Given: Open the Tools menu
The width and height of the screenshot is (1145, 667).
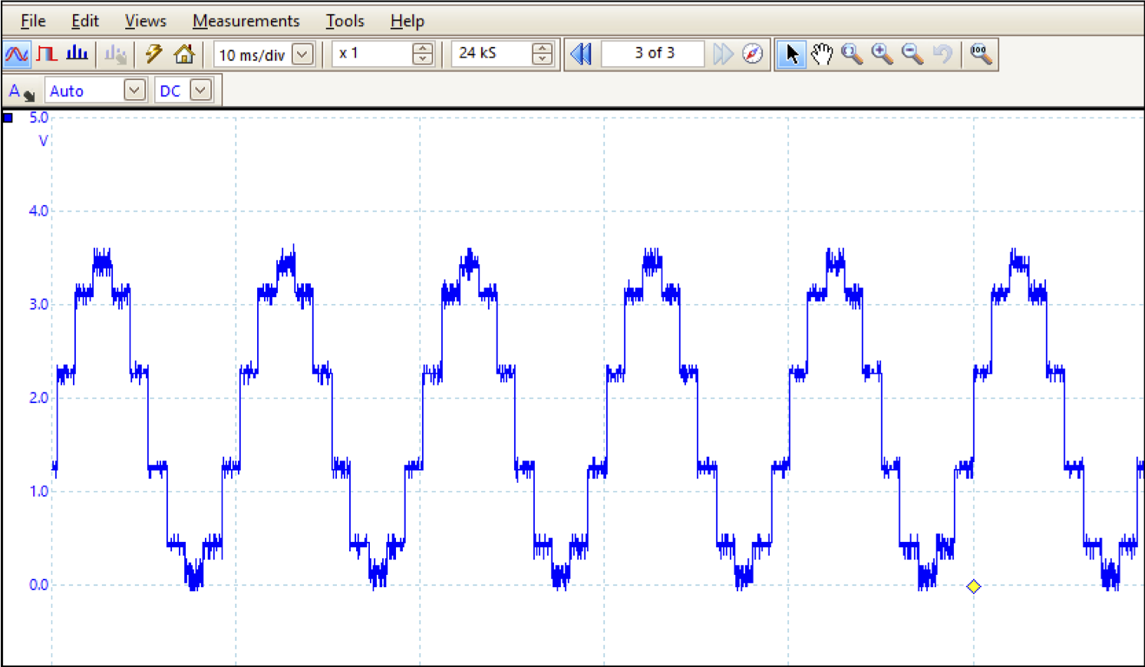Looking at the screenshot, I should pyautogui.click(x=345, y=21).
